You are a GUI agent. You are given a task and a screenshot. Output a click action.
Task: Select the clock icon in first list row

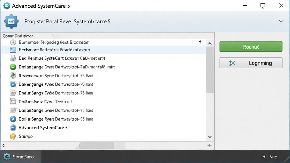click(x=13, y=42)
